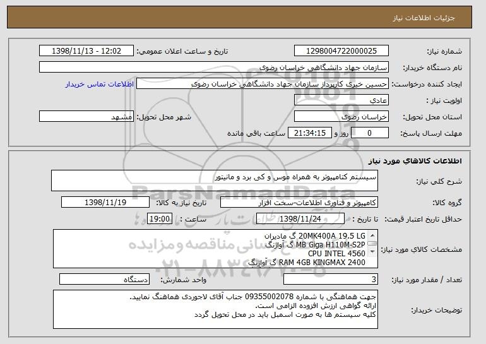Click the توضیحات خریدار text area

point(215,309)
